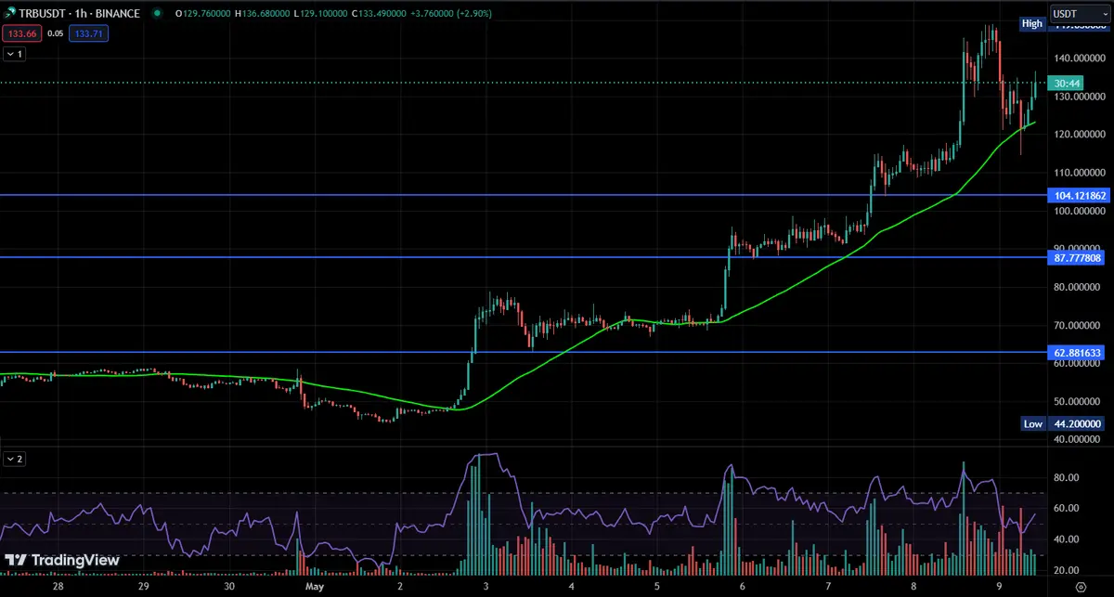Expand the collapsed indicator legend labeled 1

[15, 55]
